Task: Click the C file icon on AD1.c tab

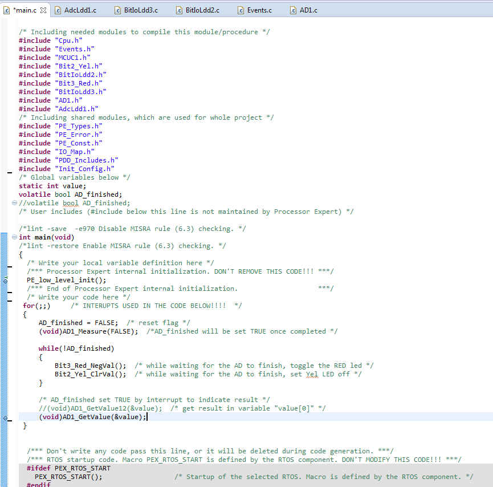Action: (x=294, y=10)
